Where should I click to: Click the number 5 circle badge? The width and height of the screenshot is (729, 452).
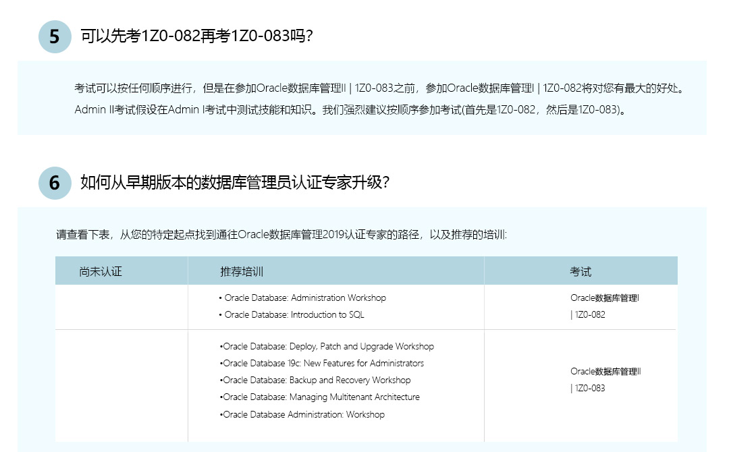coord(55,36)
